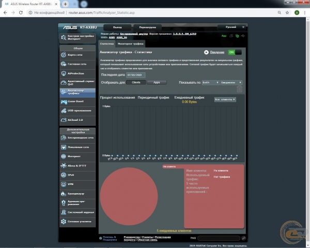Select the Traffic Analyzer sidebar icon
This screenshot has height=248, width=310.
pos(64,92)
